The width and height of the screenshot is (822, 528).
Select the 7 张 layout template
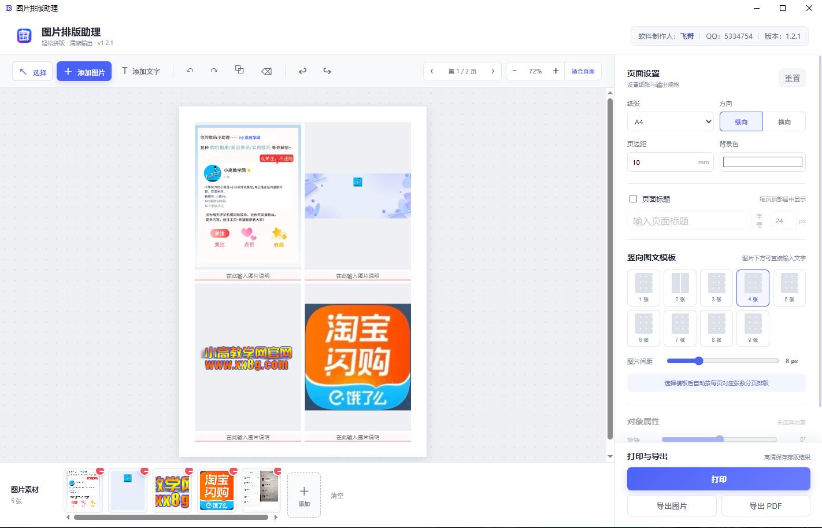tap(680, 328)
